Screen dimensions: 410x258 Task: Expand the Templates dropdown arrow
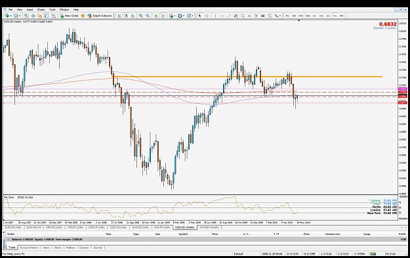click(192, 16)
